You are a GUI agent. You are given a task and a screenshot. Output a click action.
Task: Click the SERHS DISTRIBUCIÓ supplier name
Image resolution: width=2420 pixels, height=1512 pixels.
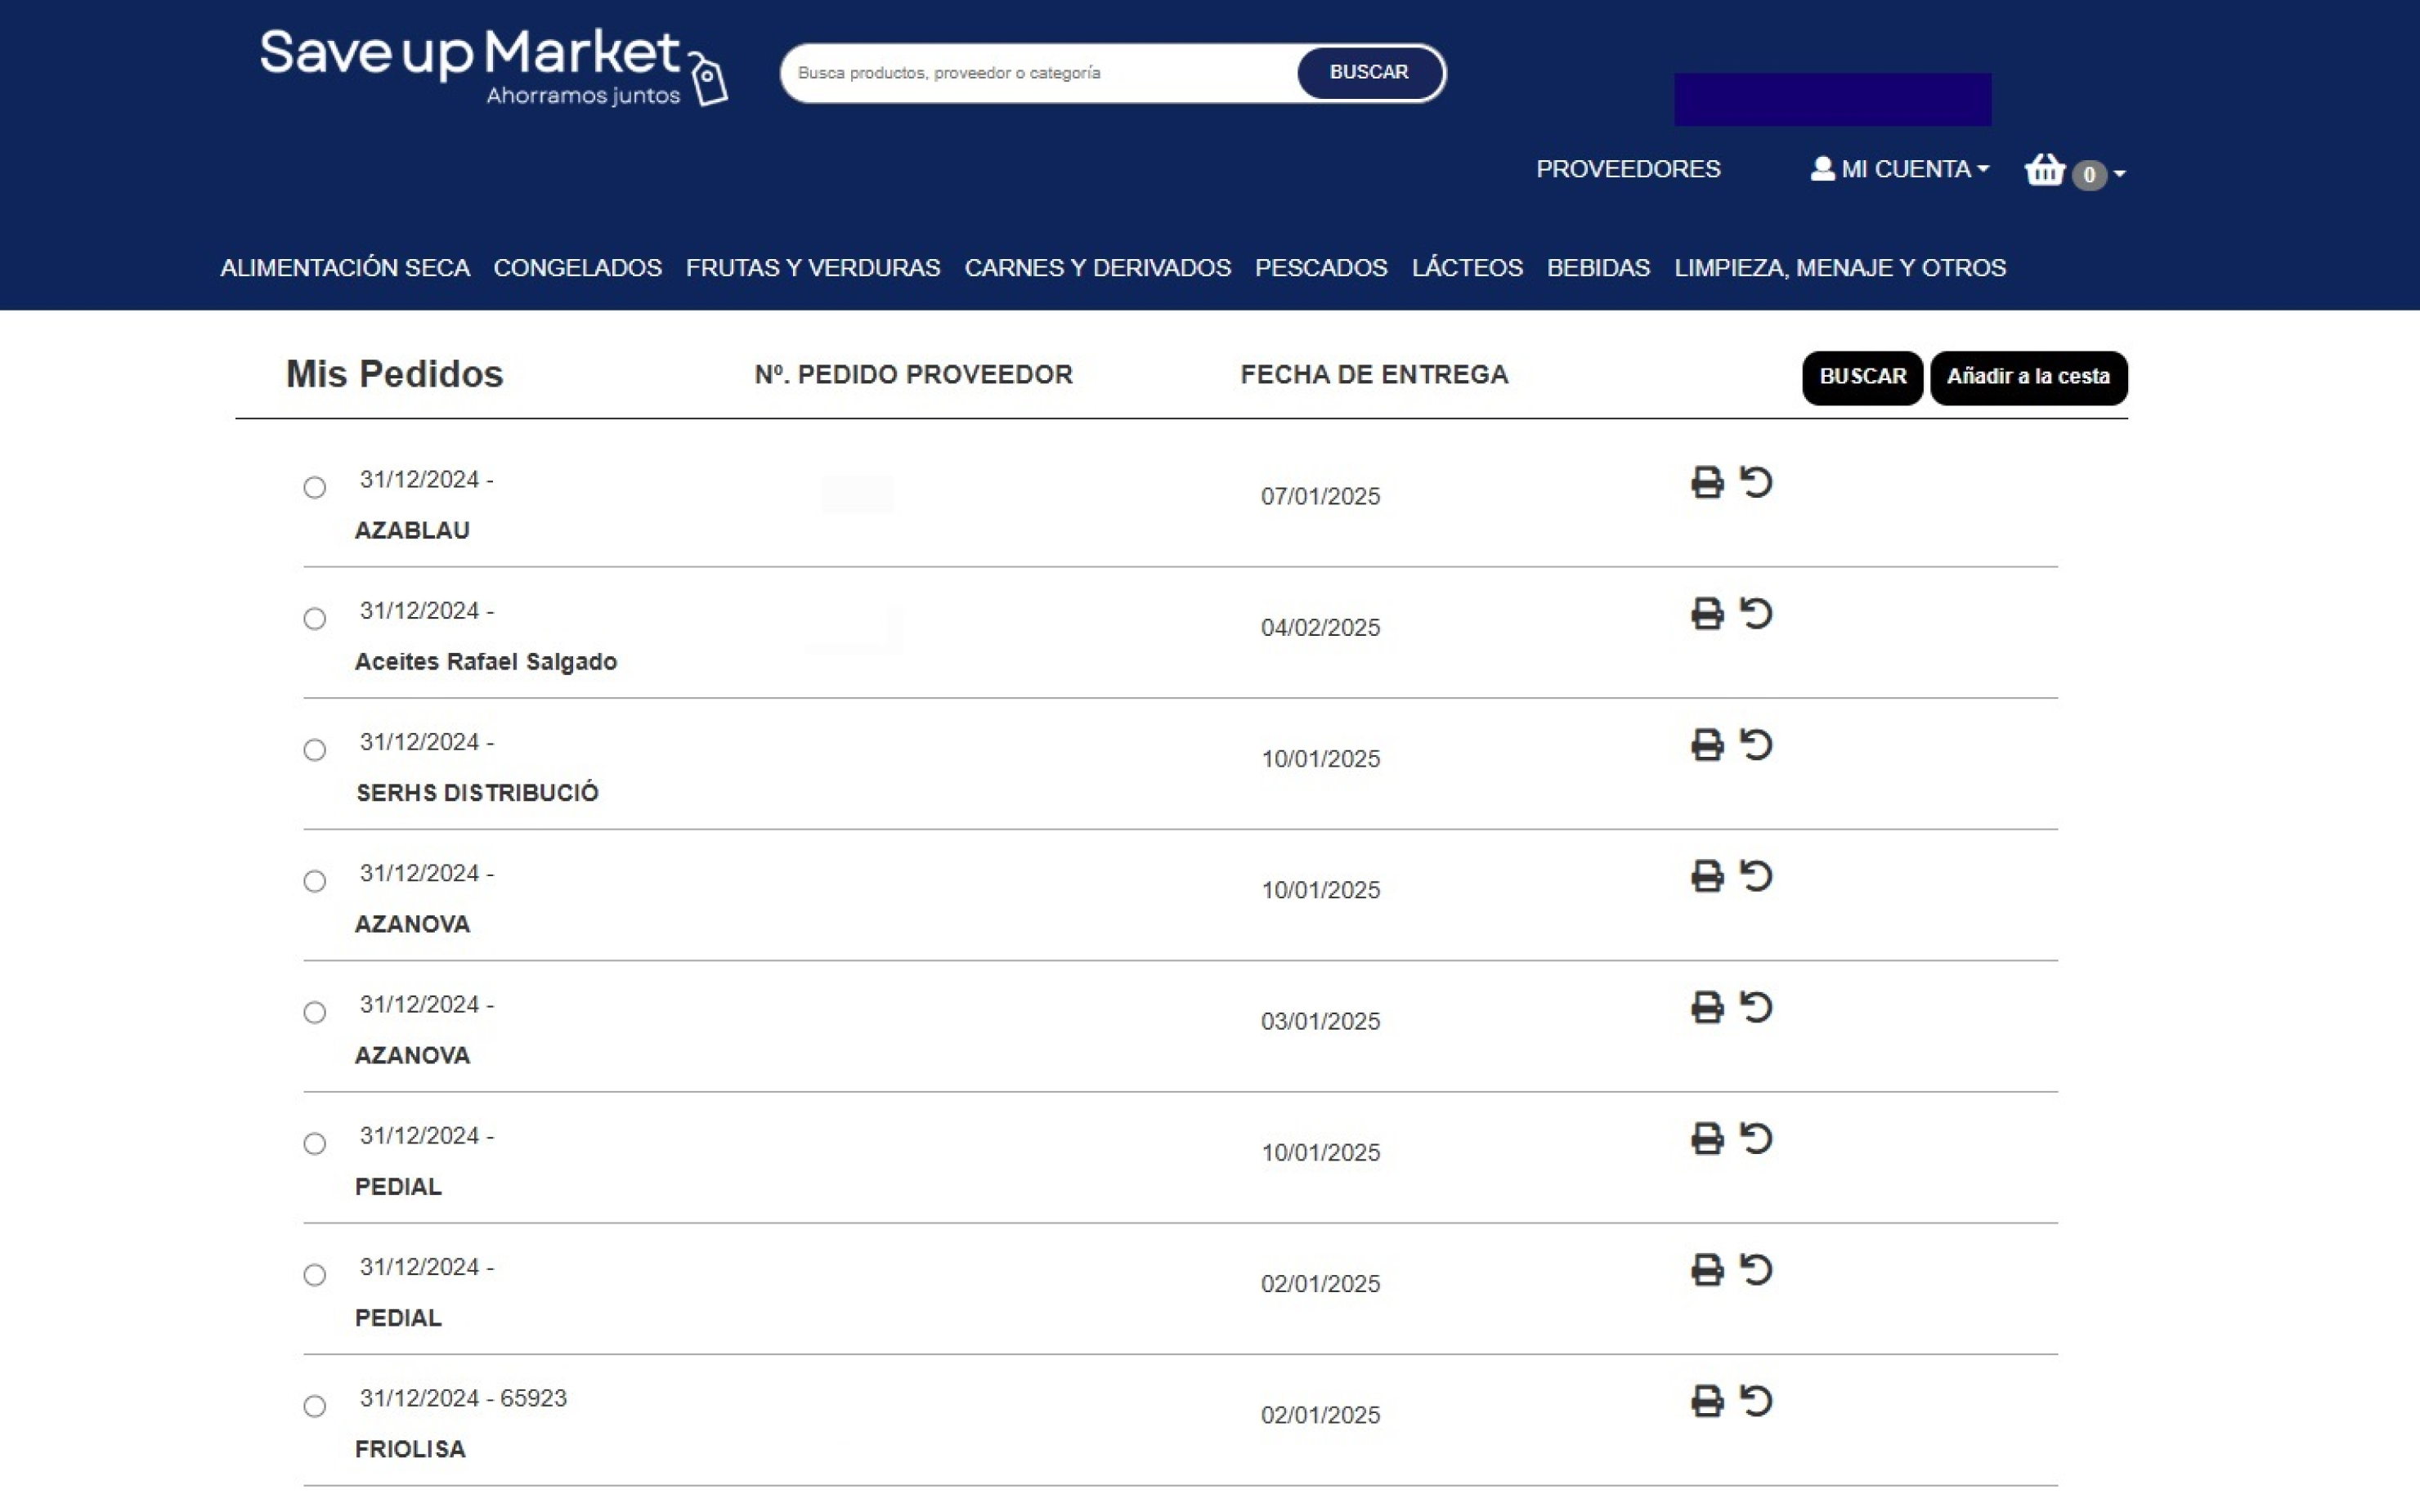(x=477, y=793)
